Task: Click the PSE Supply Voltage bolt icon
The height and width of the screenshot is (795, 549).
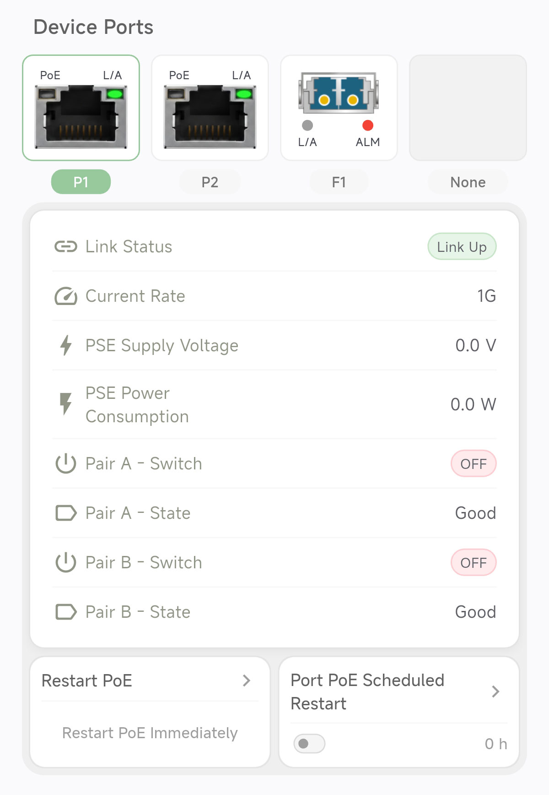Action: click(66, 345)
